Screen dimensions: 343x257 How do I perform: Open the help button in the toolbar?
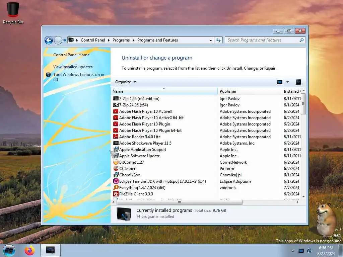click(298, 82)
